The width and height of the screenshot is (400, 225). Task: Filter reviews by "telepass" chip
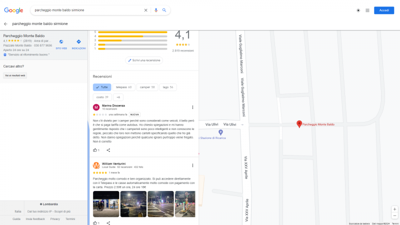[123, 87]
